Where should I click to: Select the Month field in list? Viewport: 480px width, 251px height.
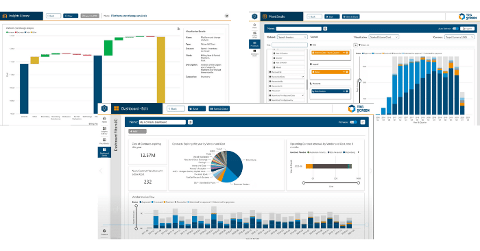point(289,67)
